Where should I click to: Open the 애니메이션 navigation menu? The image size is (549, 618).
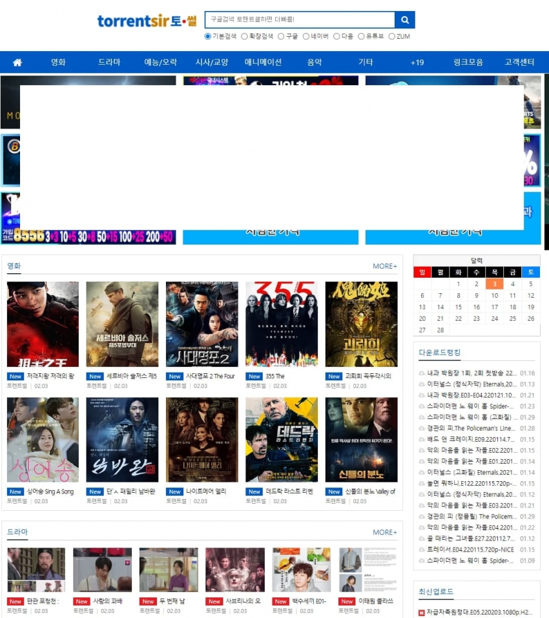tap(263, 62)
